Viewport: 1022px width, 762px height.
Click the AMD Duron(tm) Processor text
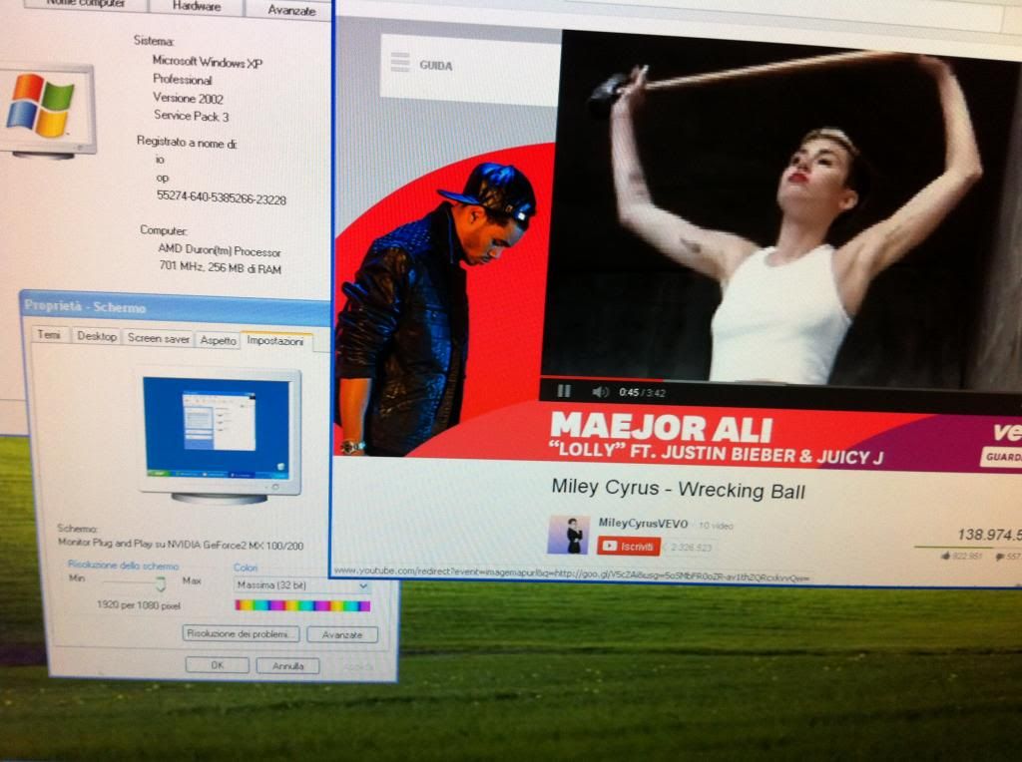(x=219, y=250)
